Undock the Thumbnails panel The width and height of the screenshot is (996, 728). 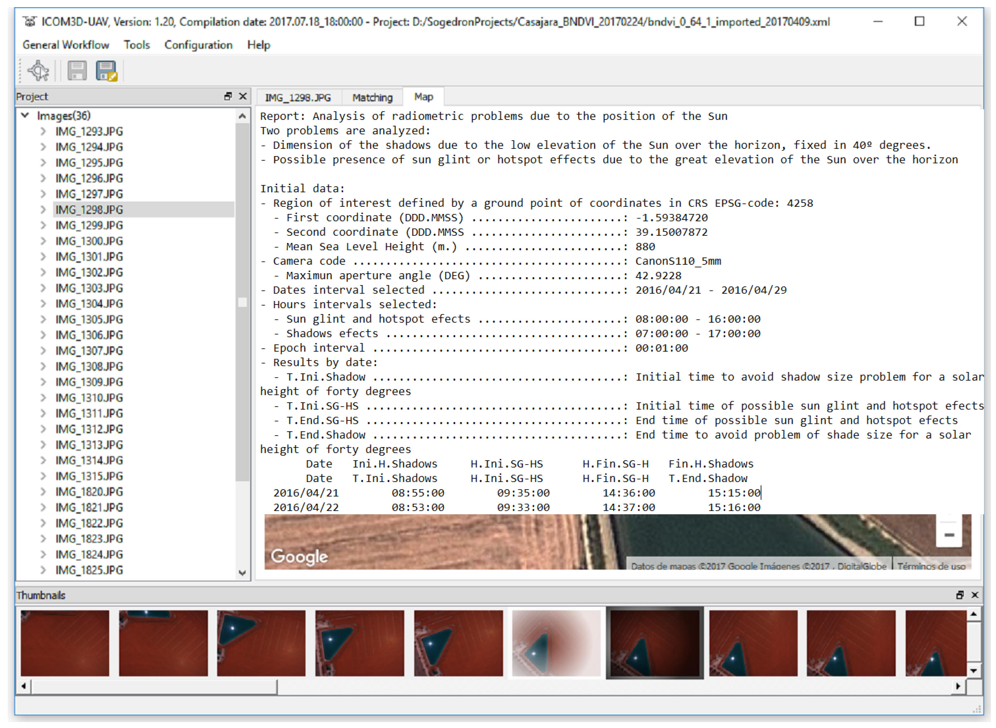click(x=960, y=595)
